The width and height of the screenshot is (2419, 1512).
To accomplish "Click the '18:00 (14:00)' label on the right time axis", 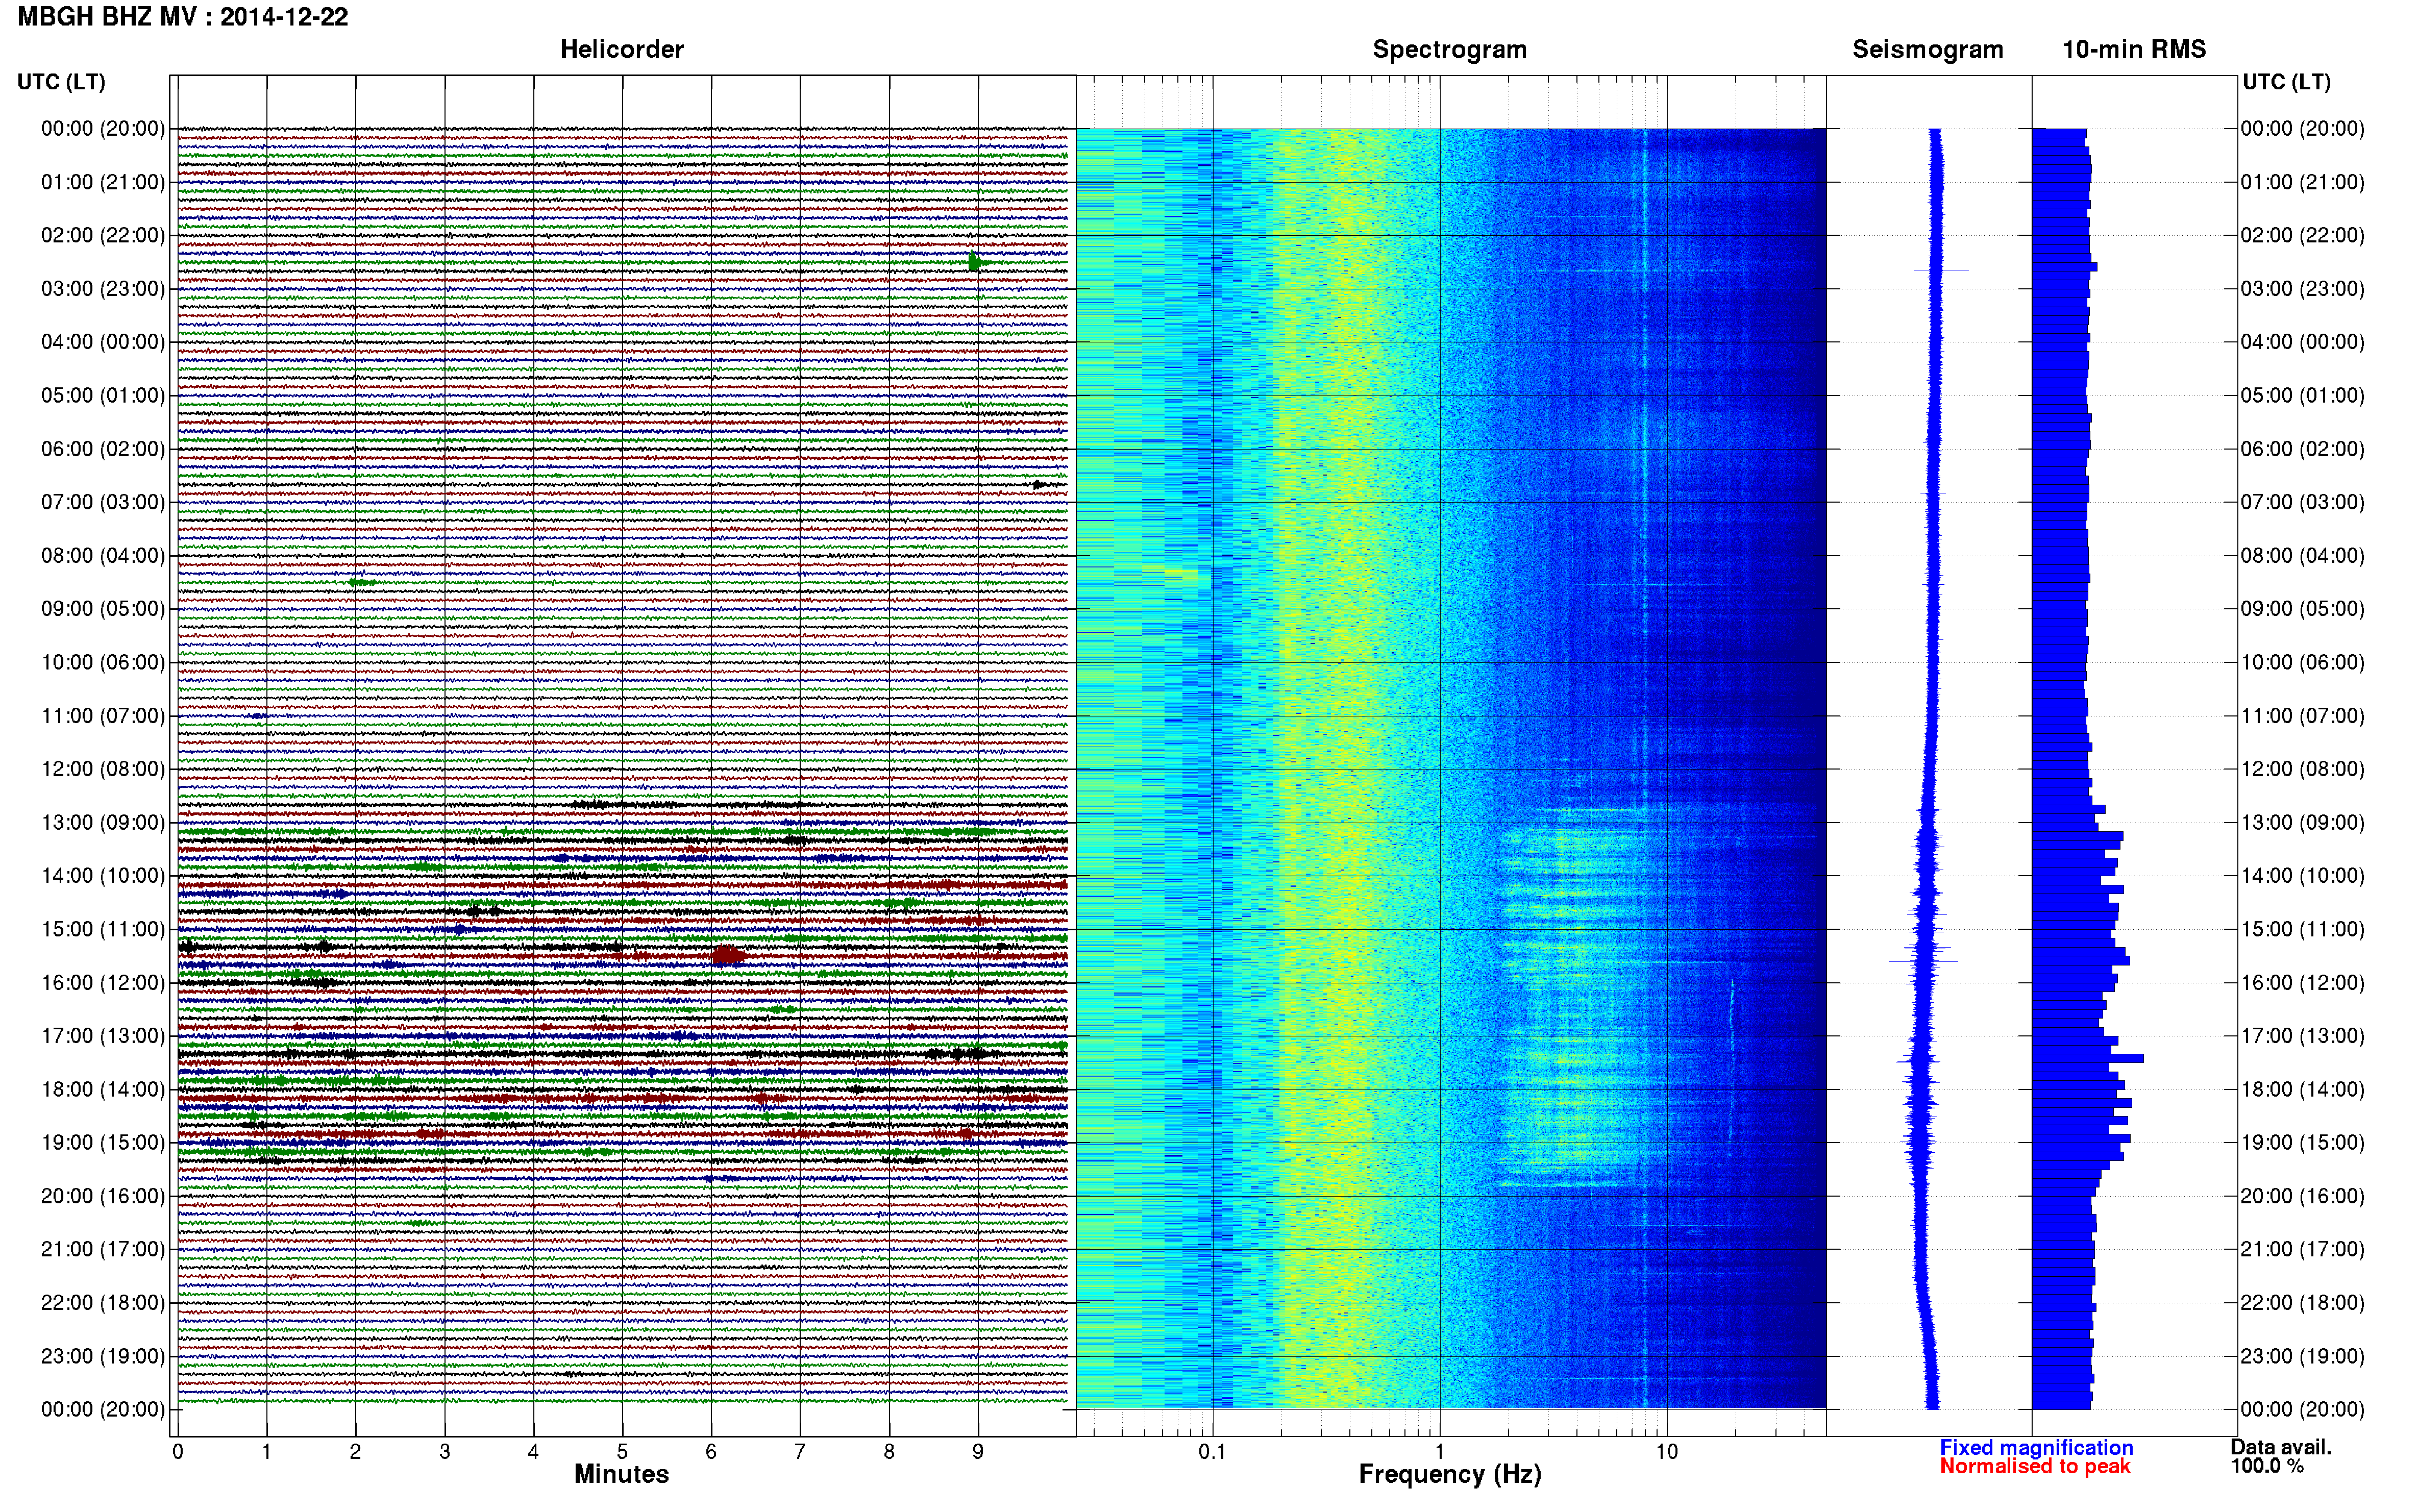I will coord(2302,1089).
